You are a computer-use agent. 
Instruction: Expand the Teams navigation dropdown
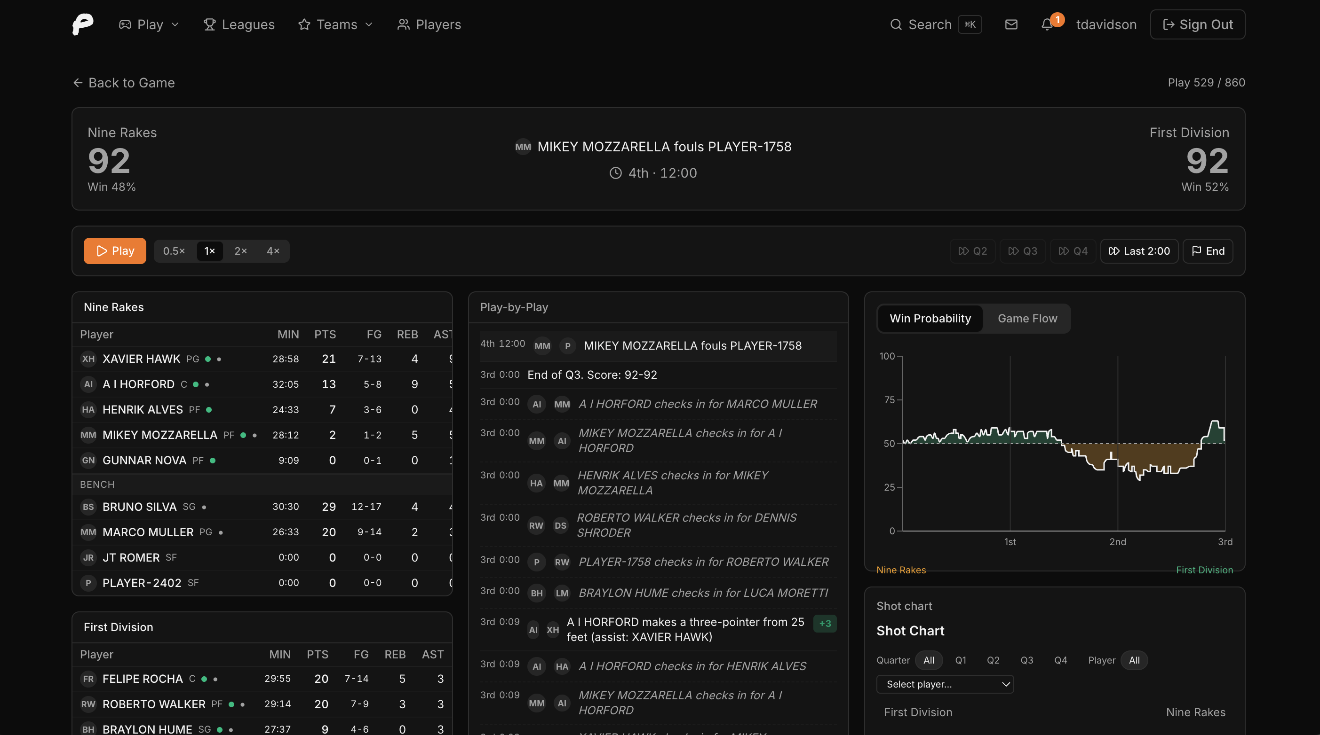point(335,24)
